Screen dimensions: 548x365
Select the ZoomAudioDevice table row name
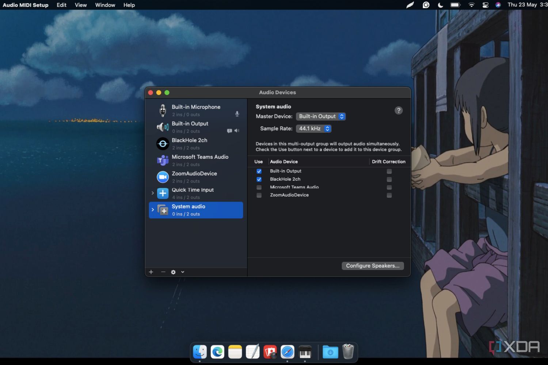point(289,195)
